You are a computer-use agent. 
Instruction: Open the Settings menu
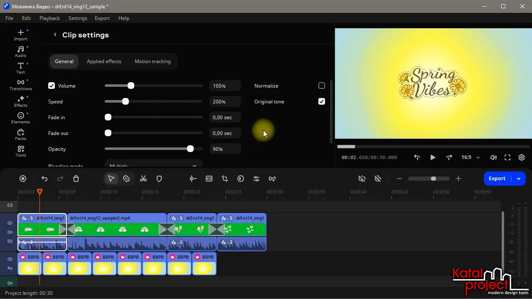click(x=78, y=18)
